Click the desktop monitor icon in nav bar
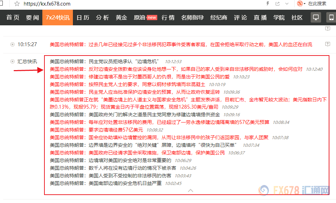The image size is (336, 203). (316, 17)
